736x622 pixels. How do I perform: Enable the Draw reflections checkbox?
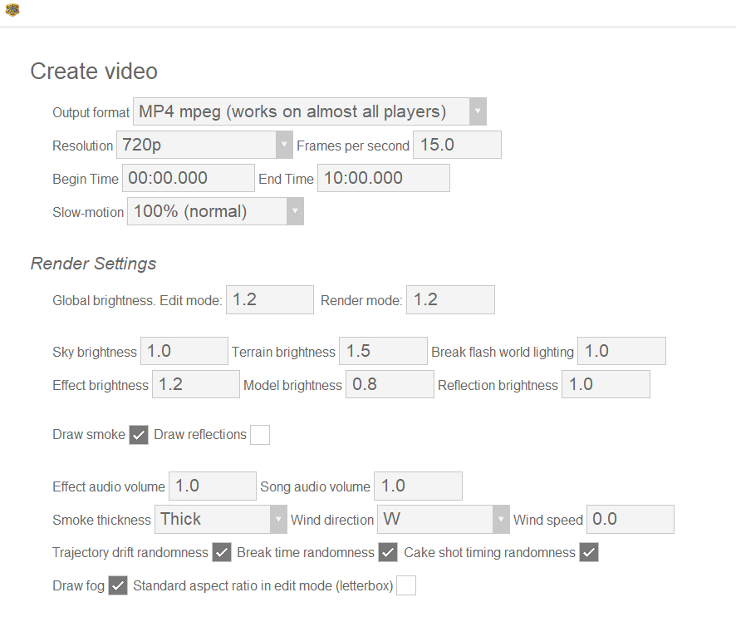click(x=260, y=435)
